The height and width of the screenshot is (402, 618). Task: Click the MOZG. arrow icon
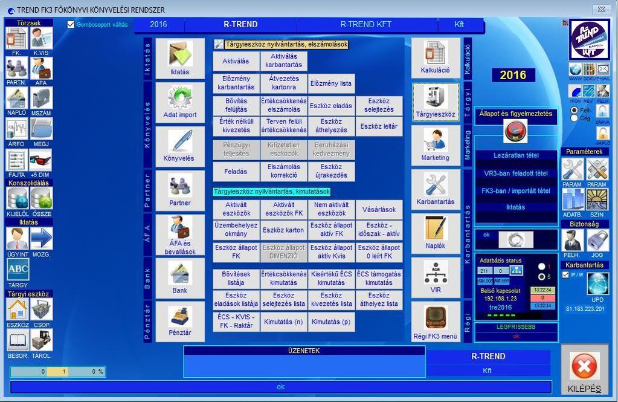[42, 239]
